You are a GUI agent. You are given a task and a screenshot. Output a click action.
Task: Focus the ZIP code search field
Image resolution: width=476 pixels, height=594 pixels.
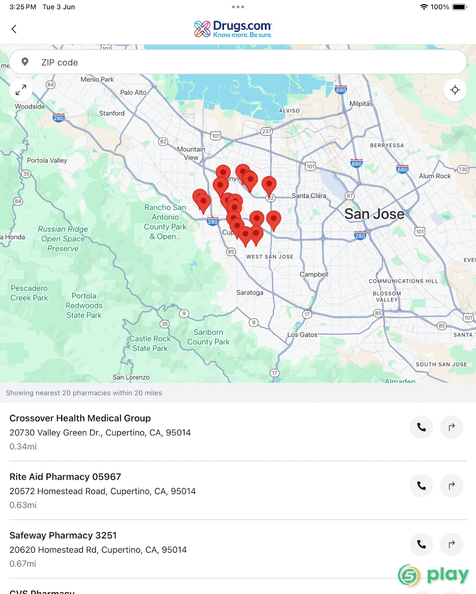(x=238, y=62)
